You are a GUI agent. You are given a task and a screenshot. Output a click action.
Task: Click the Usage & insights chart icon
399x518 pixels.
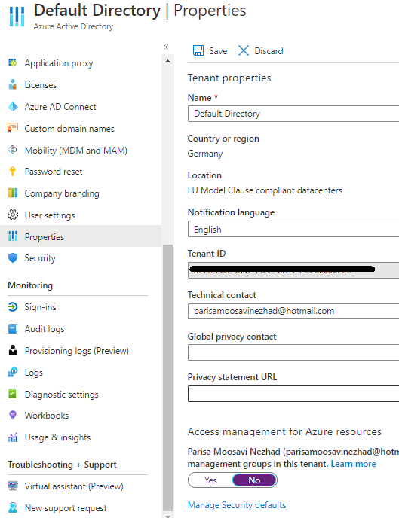(x=13, y=437)
